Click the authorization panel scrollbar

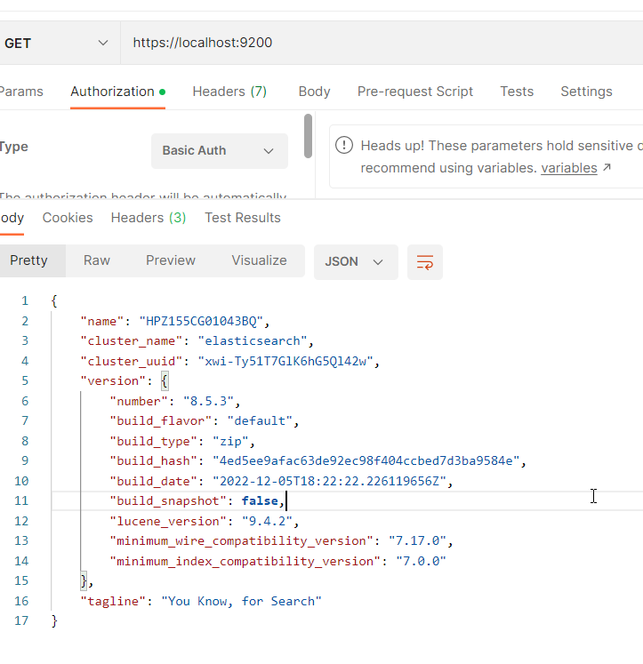308,135
